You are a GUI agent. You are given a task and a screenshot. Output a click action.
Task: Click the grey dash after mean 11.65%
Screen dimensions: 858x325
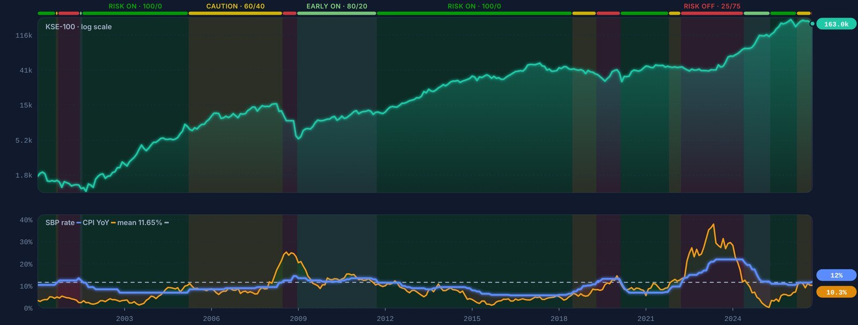click(x=166, y=223)
